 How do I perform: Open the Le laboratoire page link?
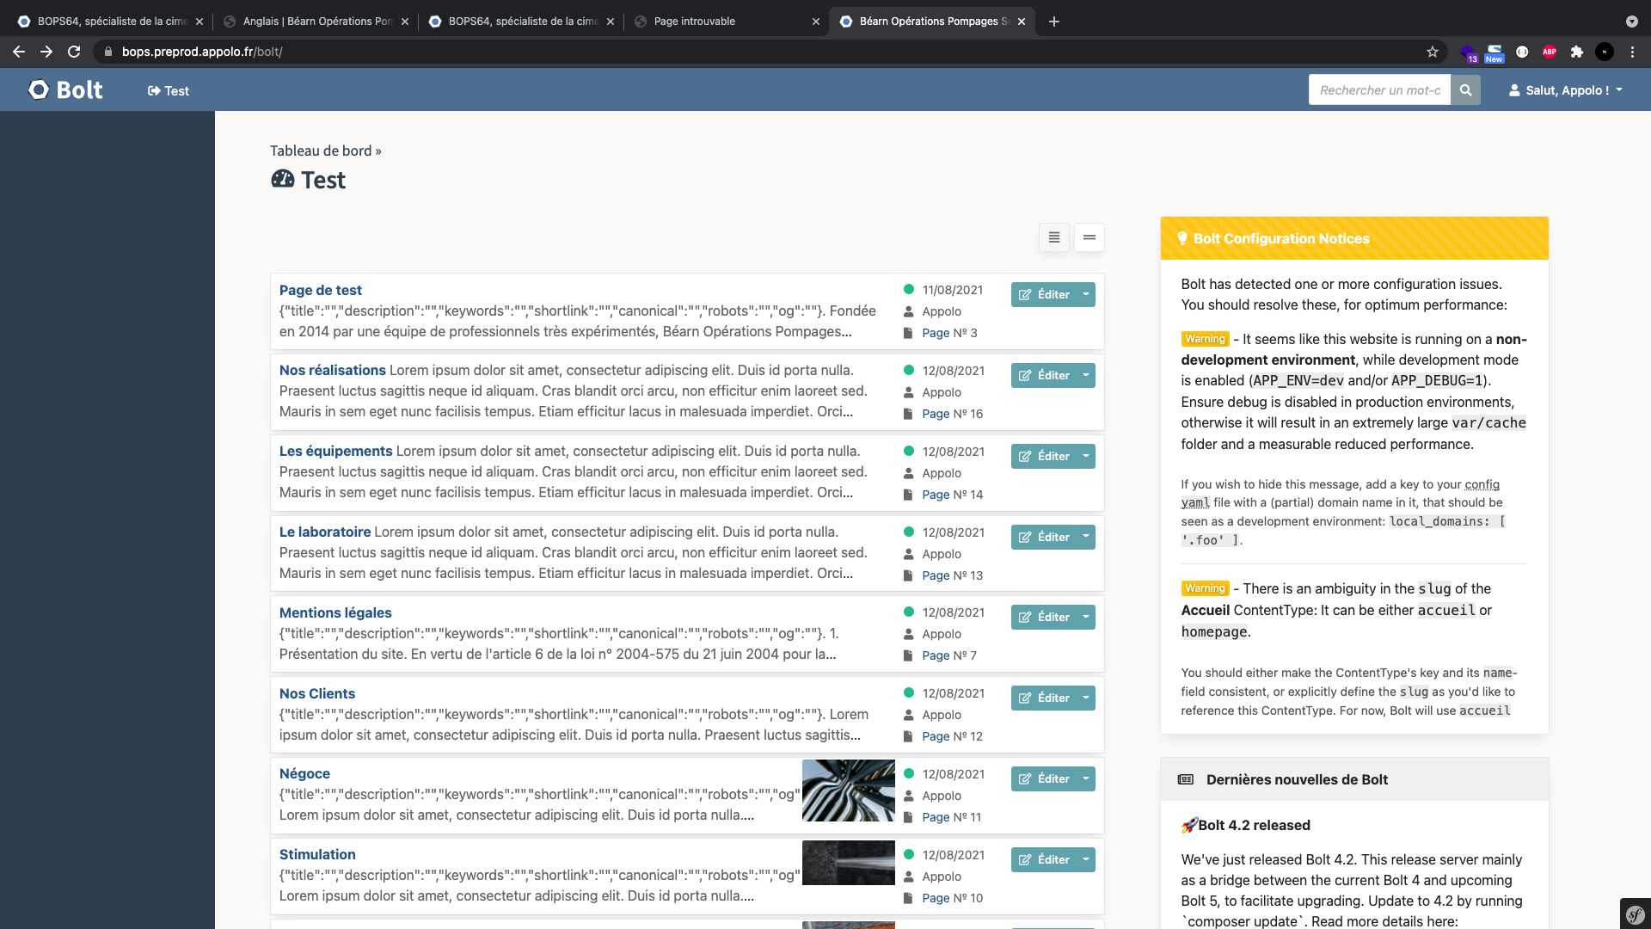[324, 532]
